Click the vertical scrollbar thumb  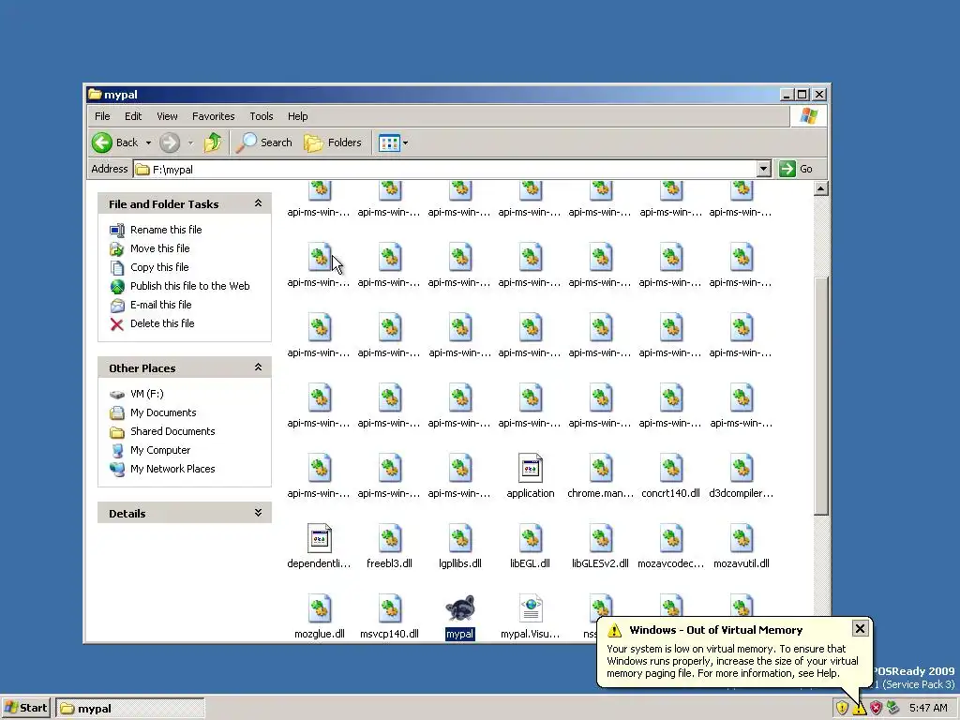click(821, 397)
